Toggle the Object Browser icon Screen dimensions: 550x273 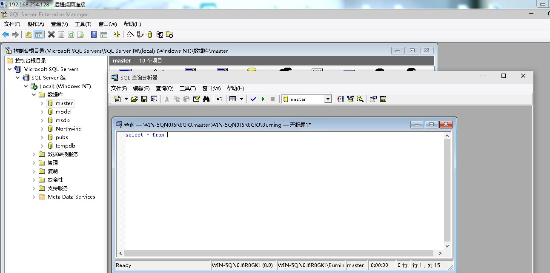click(x=350, y=99)
